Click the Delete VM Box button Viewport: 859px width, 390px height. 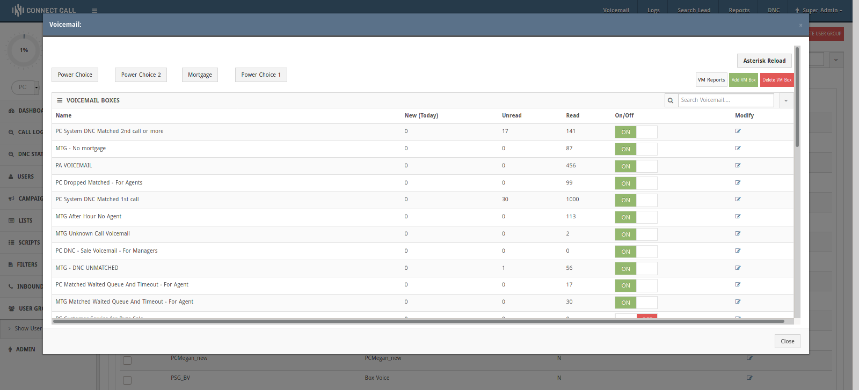(777, 80)
